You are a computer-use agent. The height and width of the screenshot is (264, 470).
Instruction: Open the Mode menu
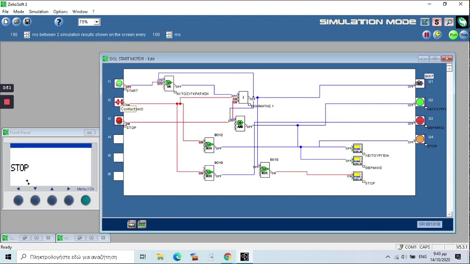coord(19,12)
